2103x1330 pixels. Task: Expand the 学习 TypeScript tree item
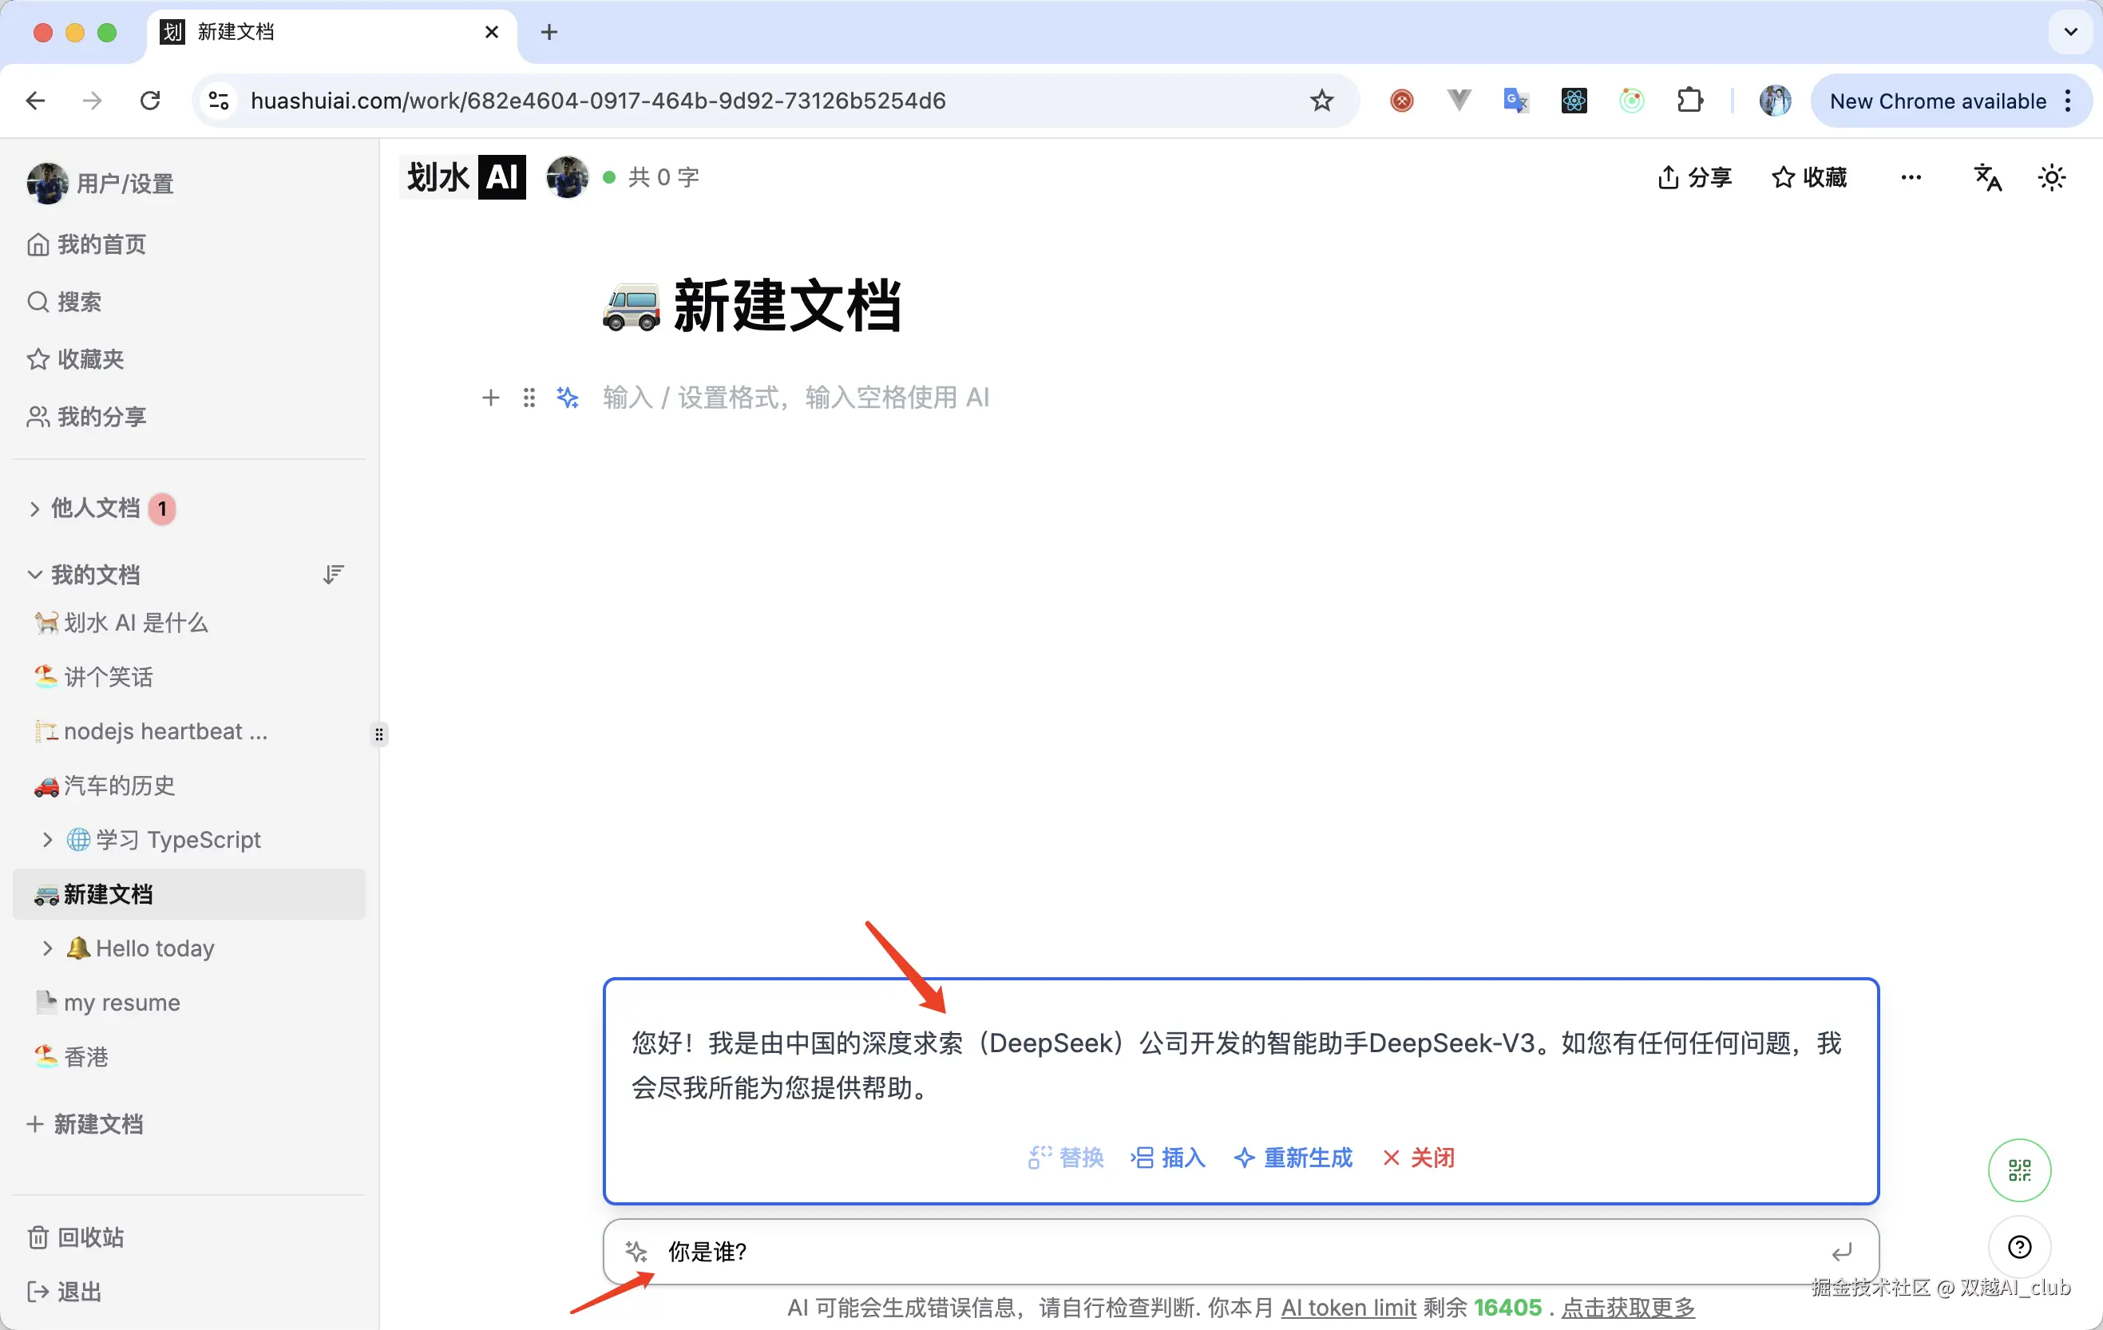click(47, 839)
